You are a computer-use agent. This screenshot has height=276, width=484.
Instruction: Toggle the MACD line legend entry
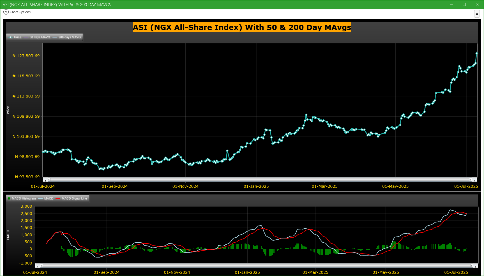(x=46, y=198)
